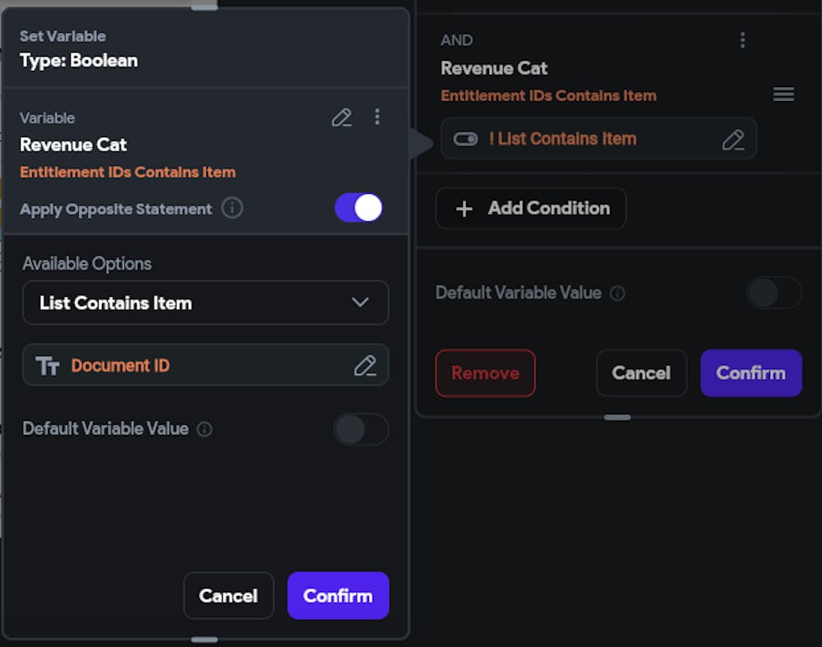Viewport: 822px width, 647px height.
Task: Open the kebab menu next to AND
Action: [x=742, y=39]
